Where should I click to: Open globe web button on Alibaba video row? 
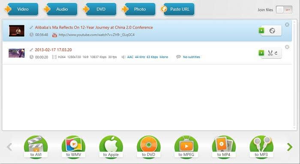pyautogui.click(x=272, y=30)
